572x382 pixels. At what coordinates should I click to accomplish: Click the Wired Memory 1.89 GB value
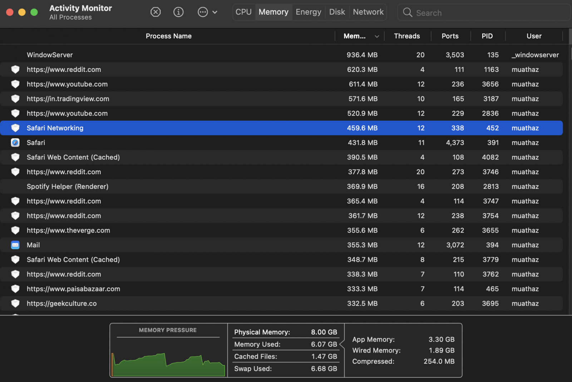[x=442, y=351]
